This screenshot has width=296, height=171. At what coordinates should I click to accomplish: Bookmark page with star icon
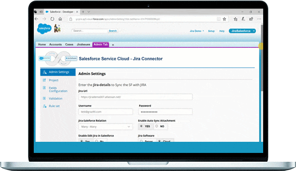click(224, 19)
